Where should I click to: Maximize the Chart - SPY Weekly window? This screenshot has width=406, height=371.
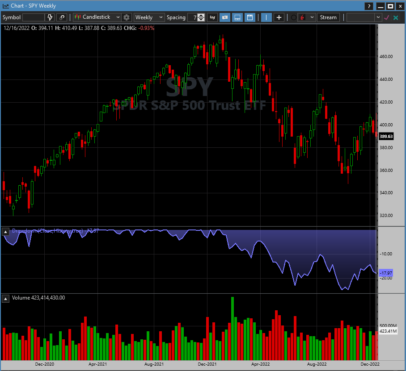(390, 6)
